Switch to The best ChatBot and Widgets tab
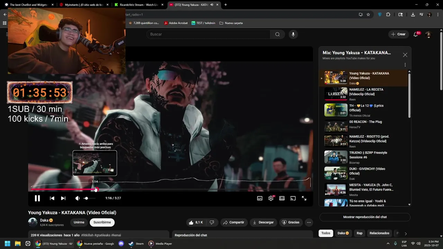This screenshot has width=443, height=249. pyautogui.click(x=29, y=5)
